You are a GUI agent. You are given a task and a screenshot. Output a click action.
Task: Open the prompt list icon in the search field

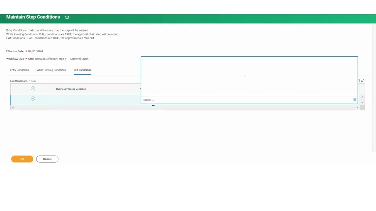[x=355, y=100]
